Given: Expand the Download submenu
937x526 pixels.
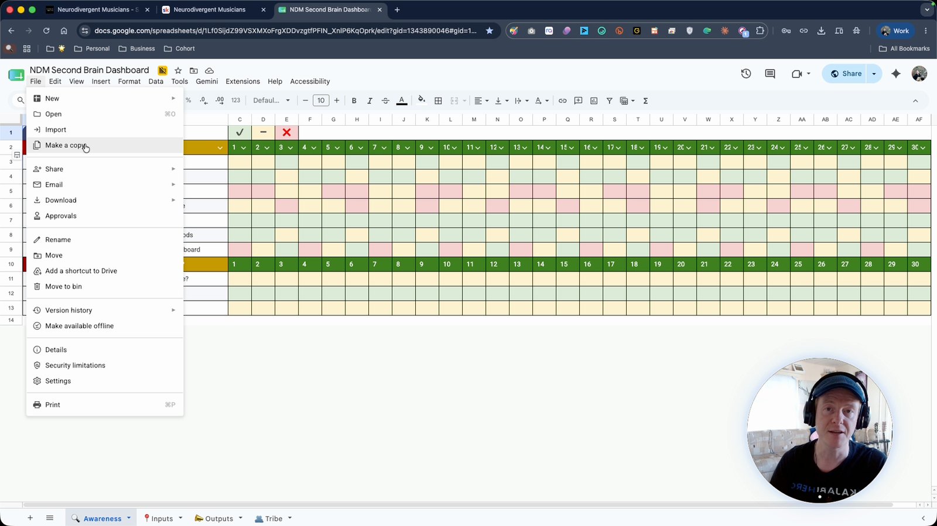Looking at the screenshot, I should (105, 200).
